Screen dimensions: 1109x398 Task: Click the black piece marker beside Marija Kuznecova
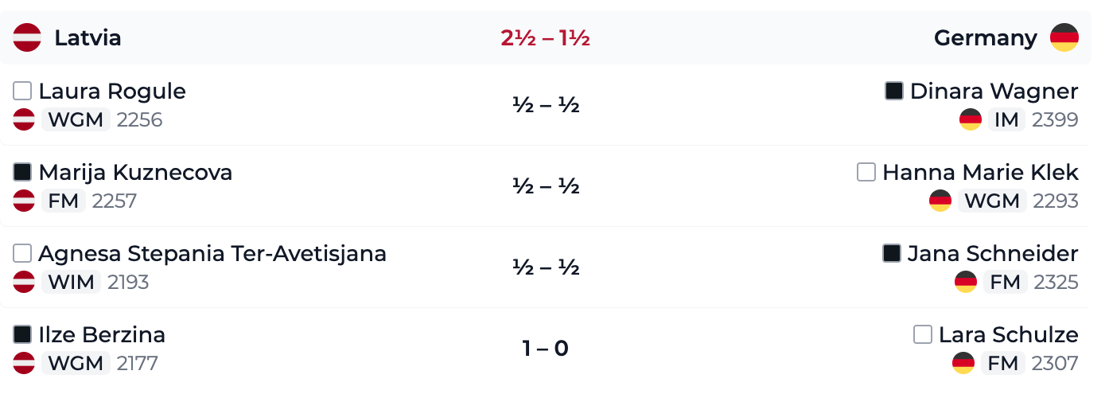click(23, 173)
